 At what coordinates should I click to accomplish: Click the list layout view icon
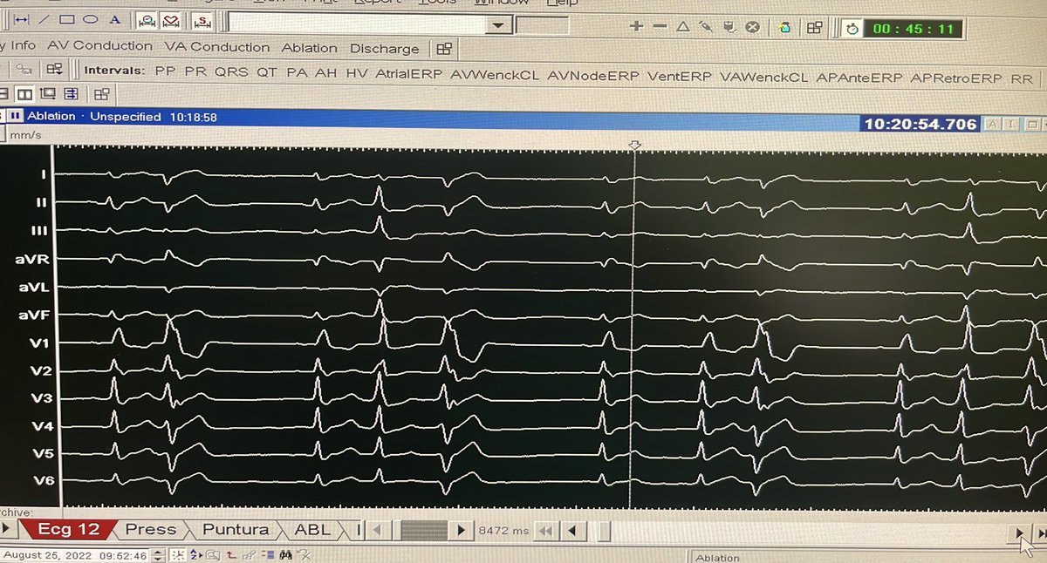point(71,94)
